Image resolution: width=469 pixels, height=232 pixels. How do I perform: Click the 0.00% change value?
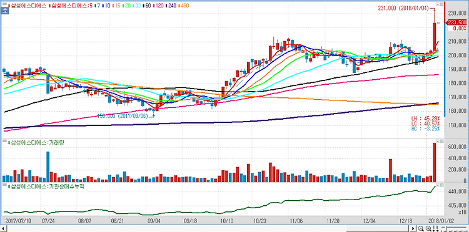point(459,28)
